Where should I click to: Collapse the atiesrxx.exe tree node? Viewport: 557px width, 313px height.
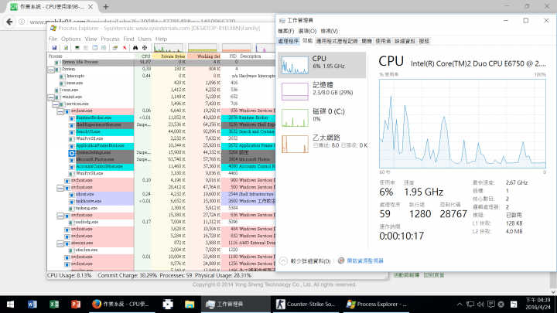[60, 243]
